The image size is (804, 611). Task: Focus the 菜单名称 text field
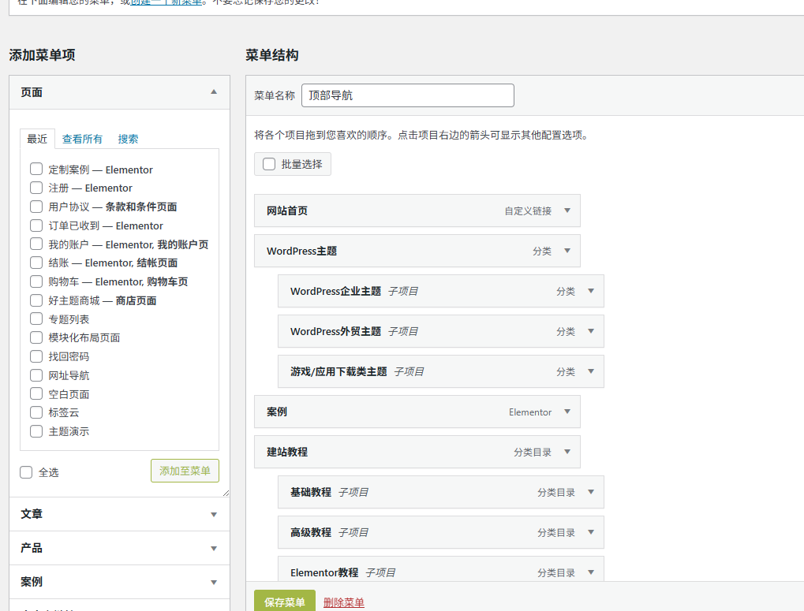click(408, 95)
